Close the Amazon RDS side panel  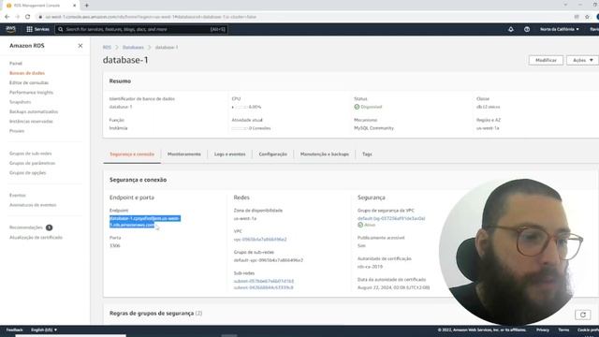tap(80, 46)
